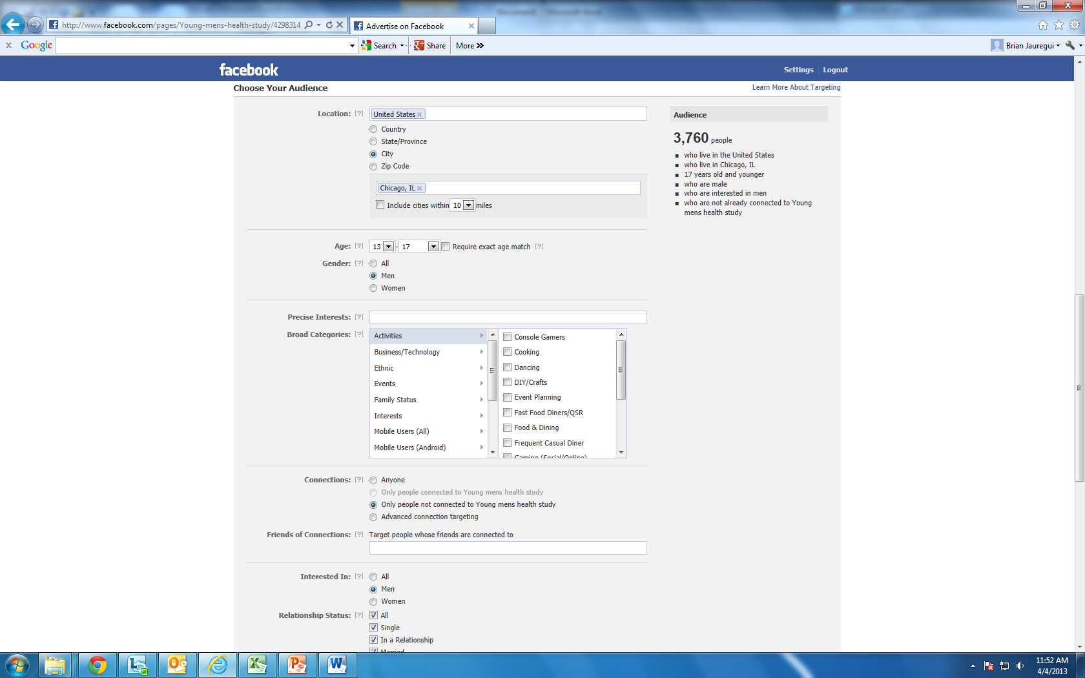Open the miles radius dropdown showing 10

point(469,205)
